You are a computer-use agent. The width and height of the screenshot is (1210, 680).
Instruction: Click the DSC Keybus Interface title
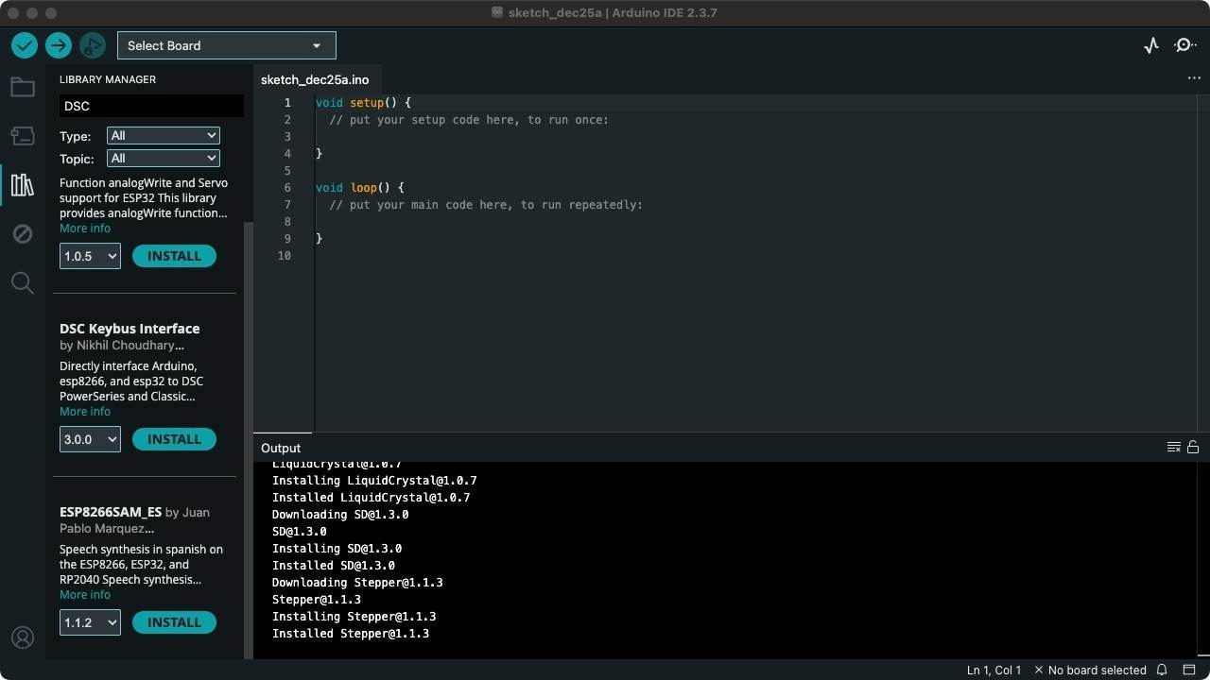(130, 329)
